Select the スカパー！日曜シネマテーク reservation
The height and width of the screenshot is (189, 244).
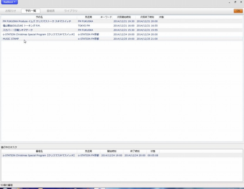coord(122,30)
